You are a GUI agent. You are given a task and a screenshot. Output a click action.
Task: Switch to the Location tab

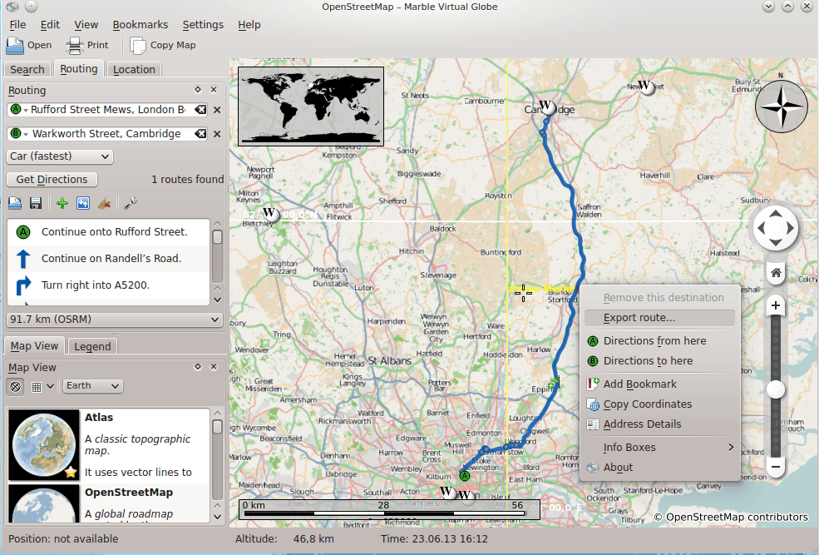point(134,70)
